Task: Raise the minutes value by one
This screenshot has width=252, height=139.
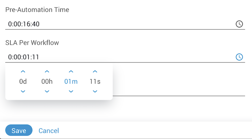Action: point(71,72)
